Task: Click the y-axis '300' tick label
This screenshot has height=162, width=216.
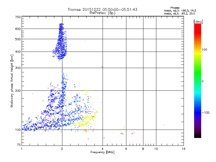Action: coord(18,68)
